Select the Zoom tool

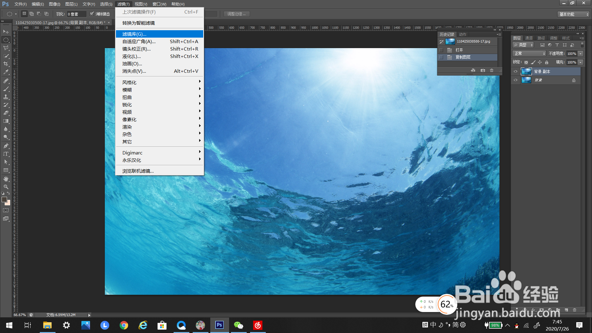coord(6,187)
